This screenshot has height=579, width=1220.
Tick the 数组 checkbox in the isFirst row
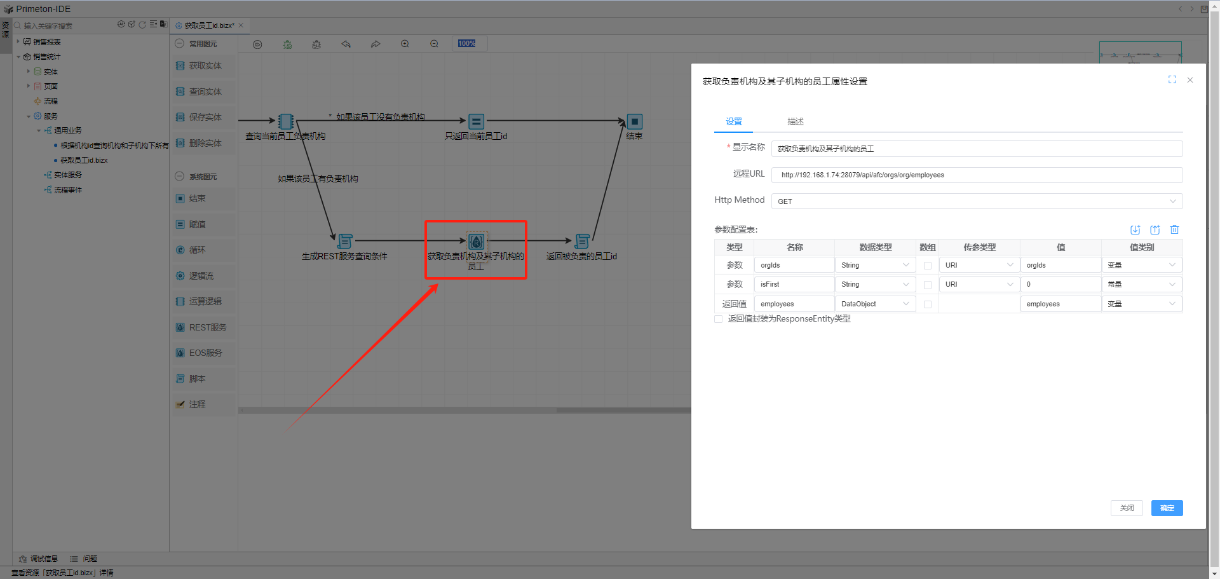tap(927, 285)
